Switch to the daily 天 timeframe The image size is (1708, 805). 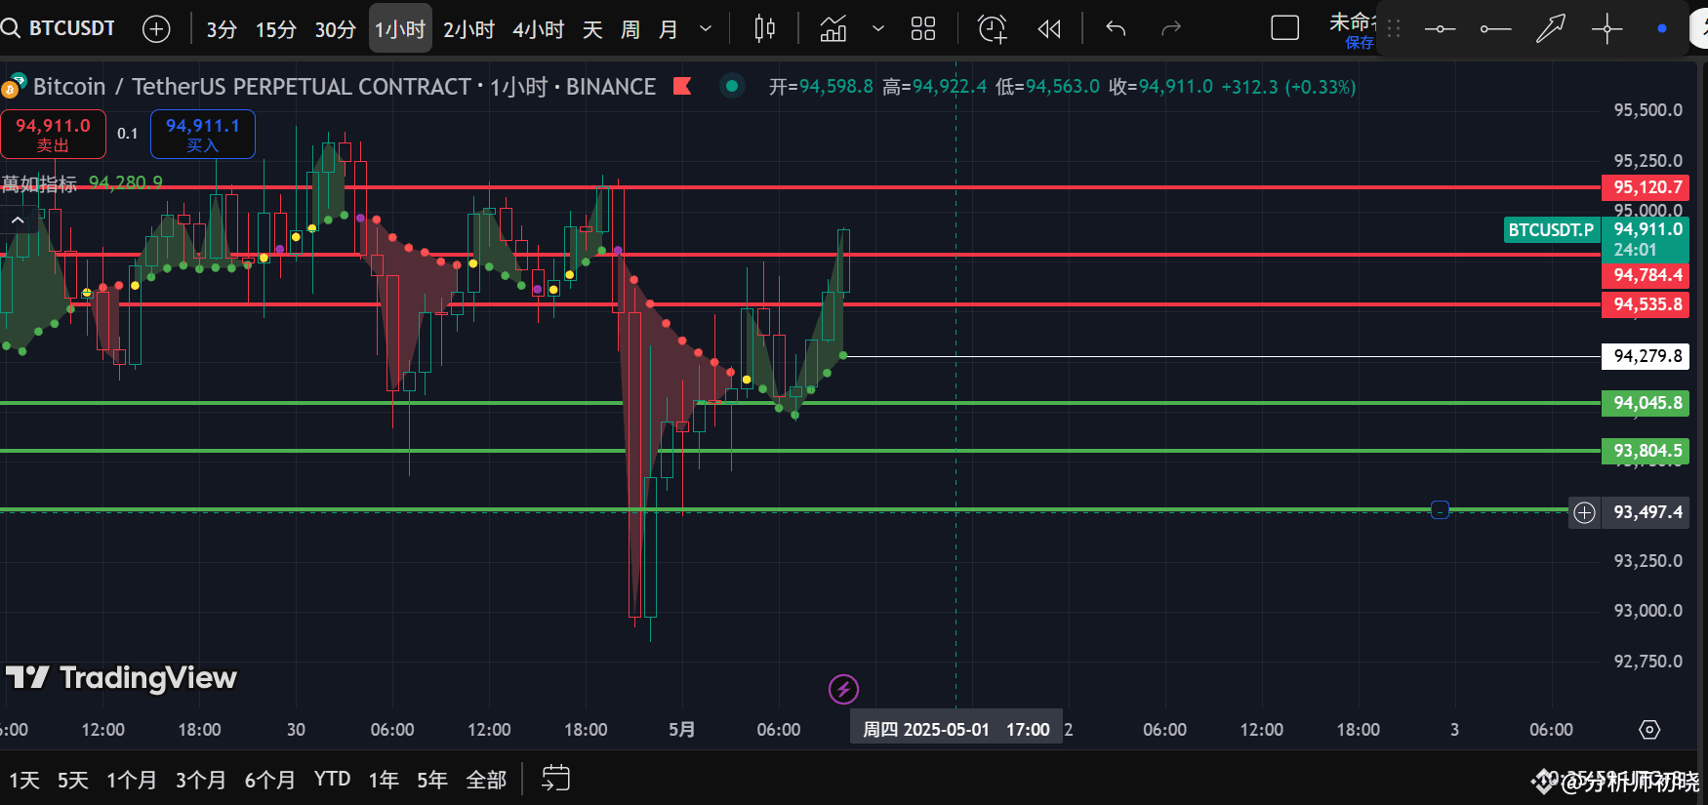(x=592, y=29)
